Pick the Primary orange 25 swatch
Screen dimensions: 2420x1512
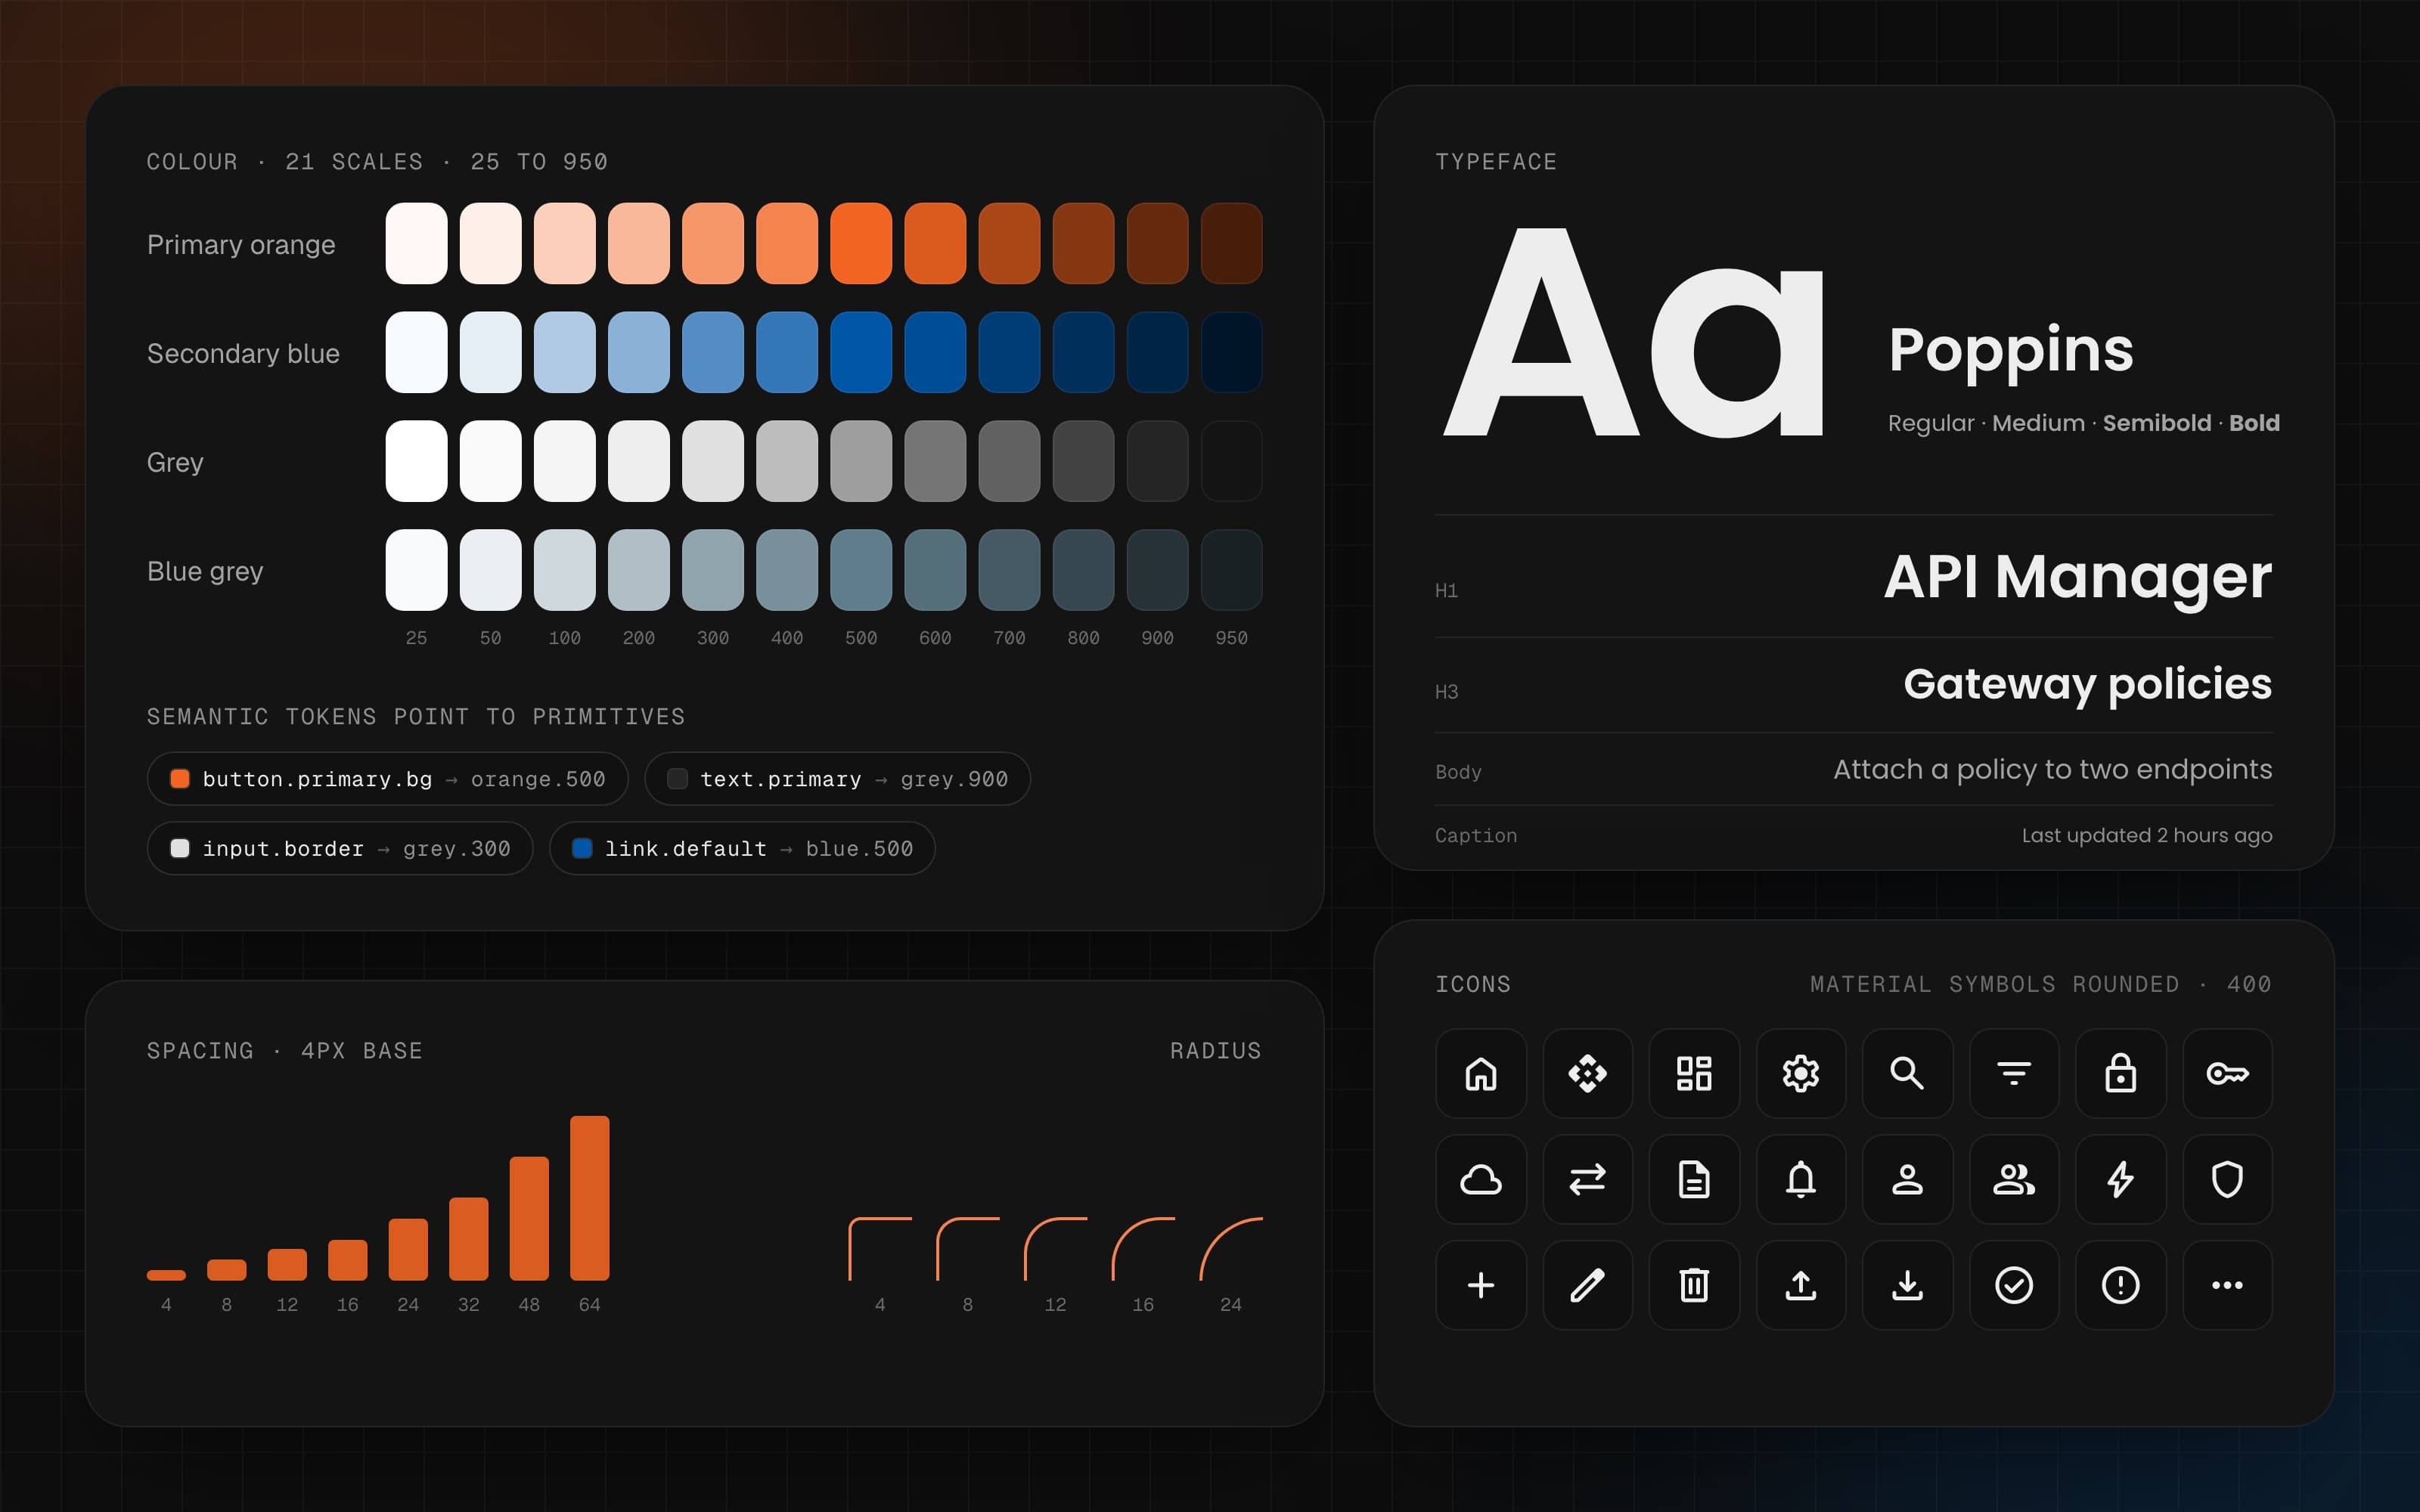(416, 243)
